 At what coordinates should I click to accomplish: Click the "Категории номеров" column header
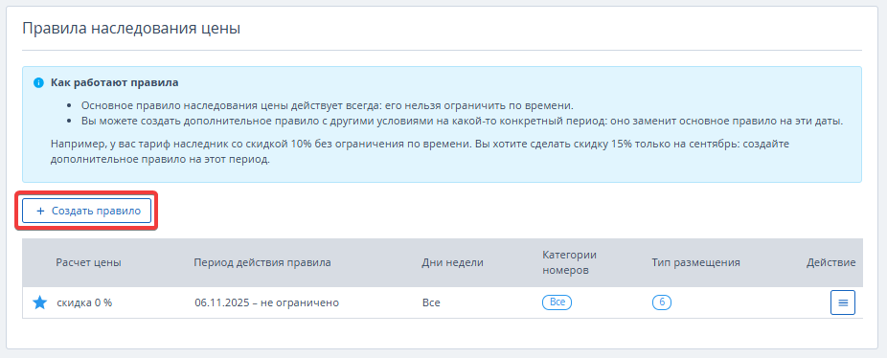click(x=569, y=262)
